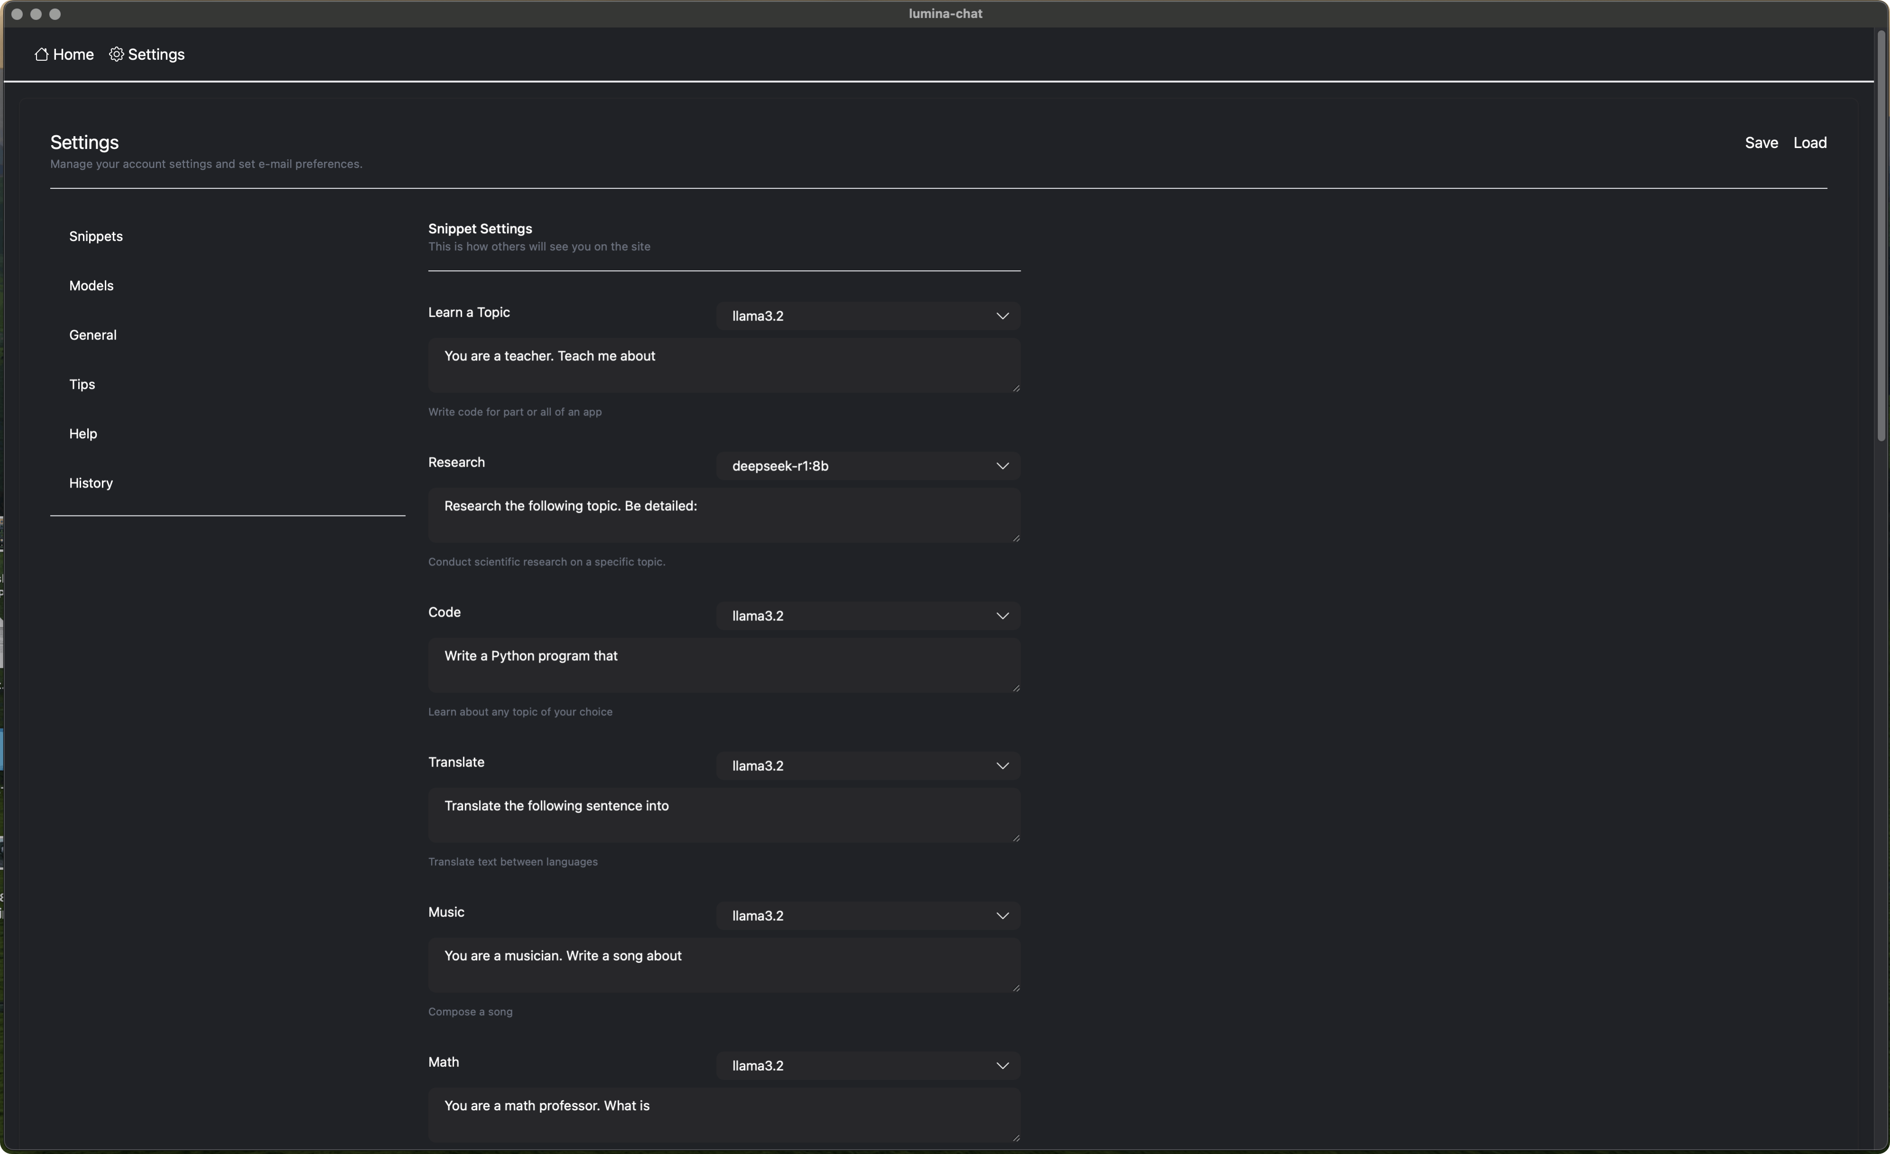Click the Load button

[x=1809, y=143]
